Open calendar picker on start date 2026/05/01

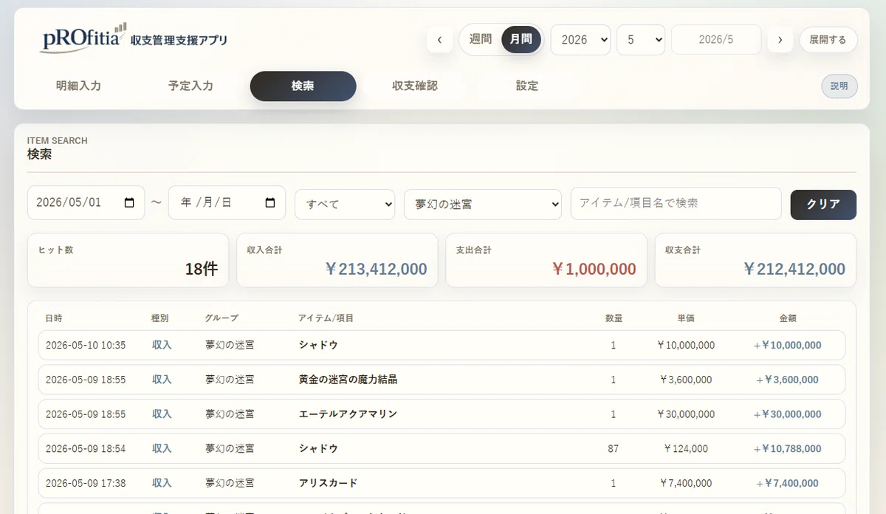(130, 202)
